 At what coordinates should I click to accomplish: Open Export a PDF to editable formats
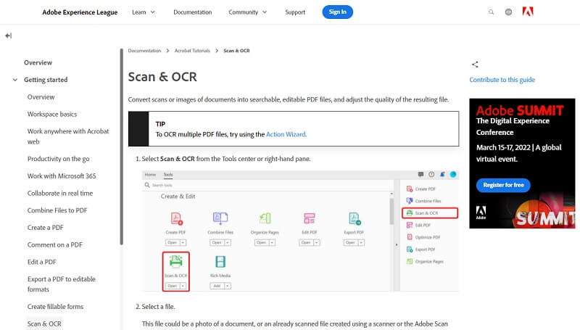62,284
